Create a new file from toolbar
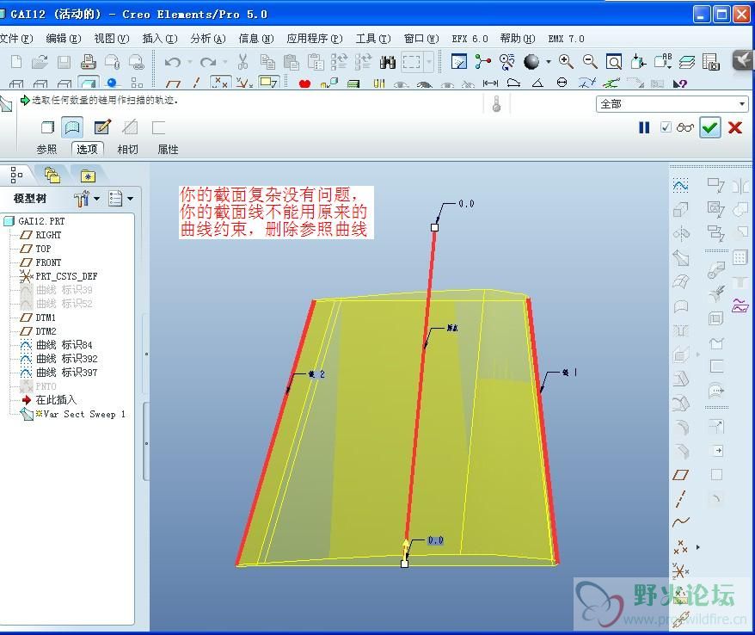 click(15, 62)
